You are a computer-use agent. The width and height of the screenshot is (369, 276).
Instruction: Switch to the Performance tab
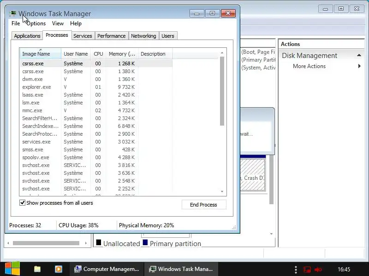[112, 36]
